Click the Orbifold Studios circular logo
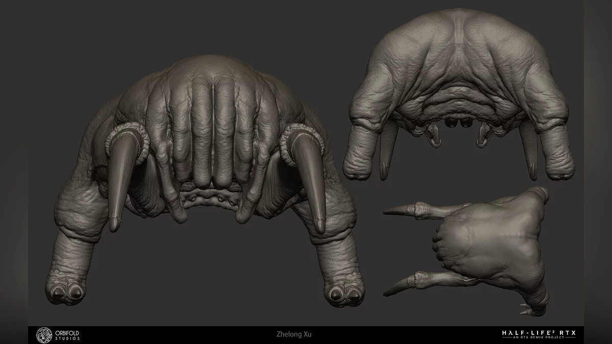612x344 pixels. (x=45, y=335)
